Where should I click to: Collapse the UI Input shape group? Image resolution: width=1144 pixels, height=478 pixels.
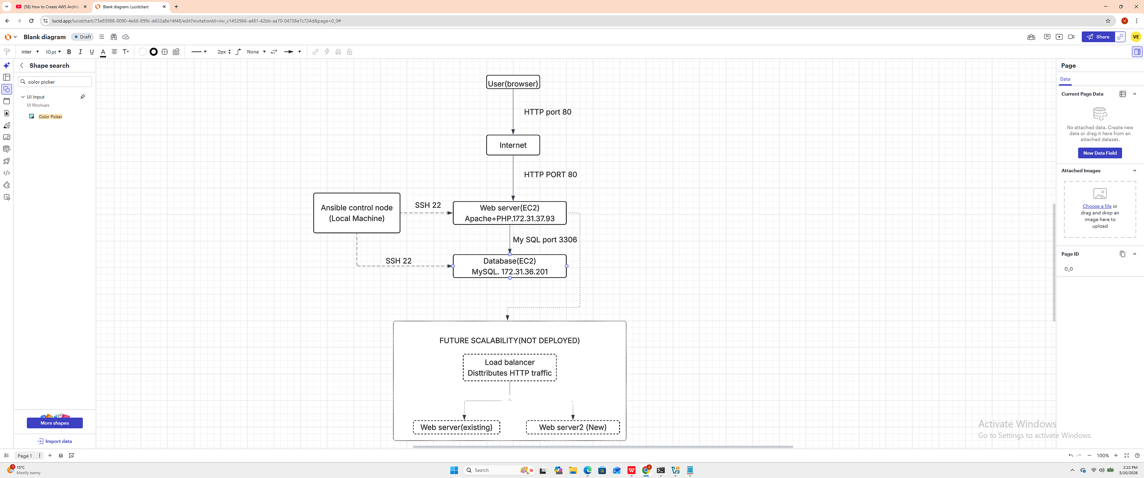click(23, 97)
